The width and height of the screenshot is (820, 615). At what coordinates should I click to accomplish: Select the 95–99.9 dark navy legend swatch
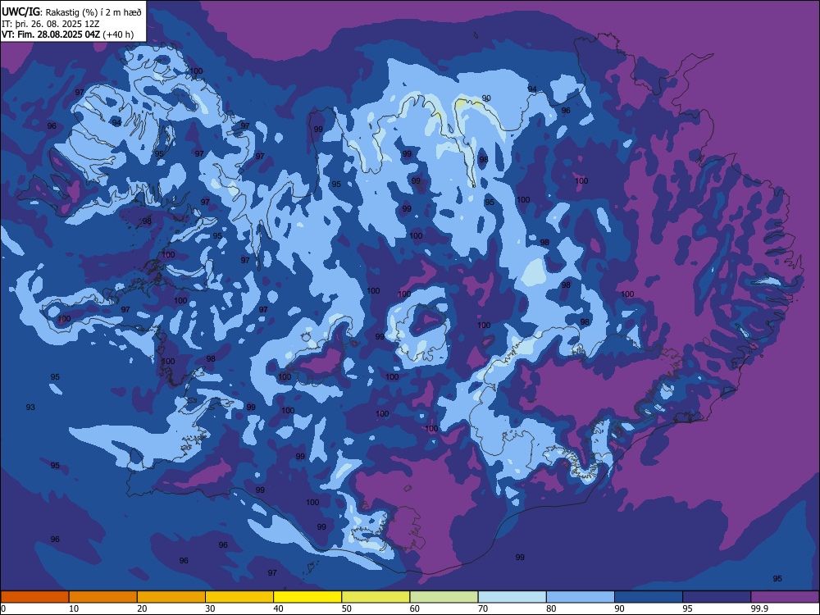(717, 597)
